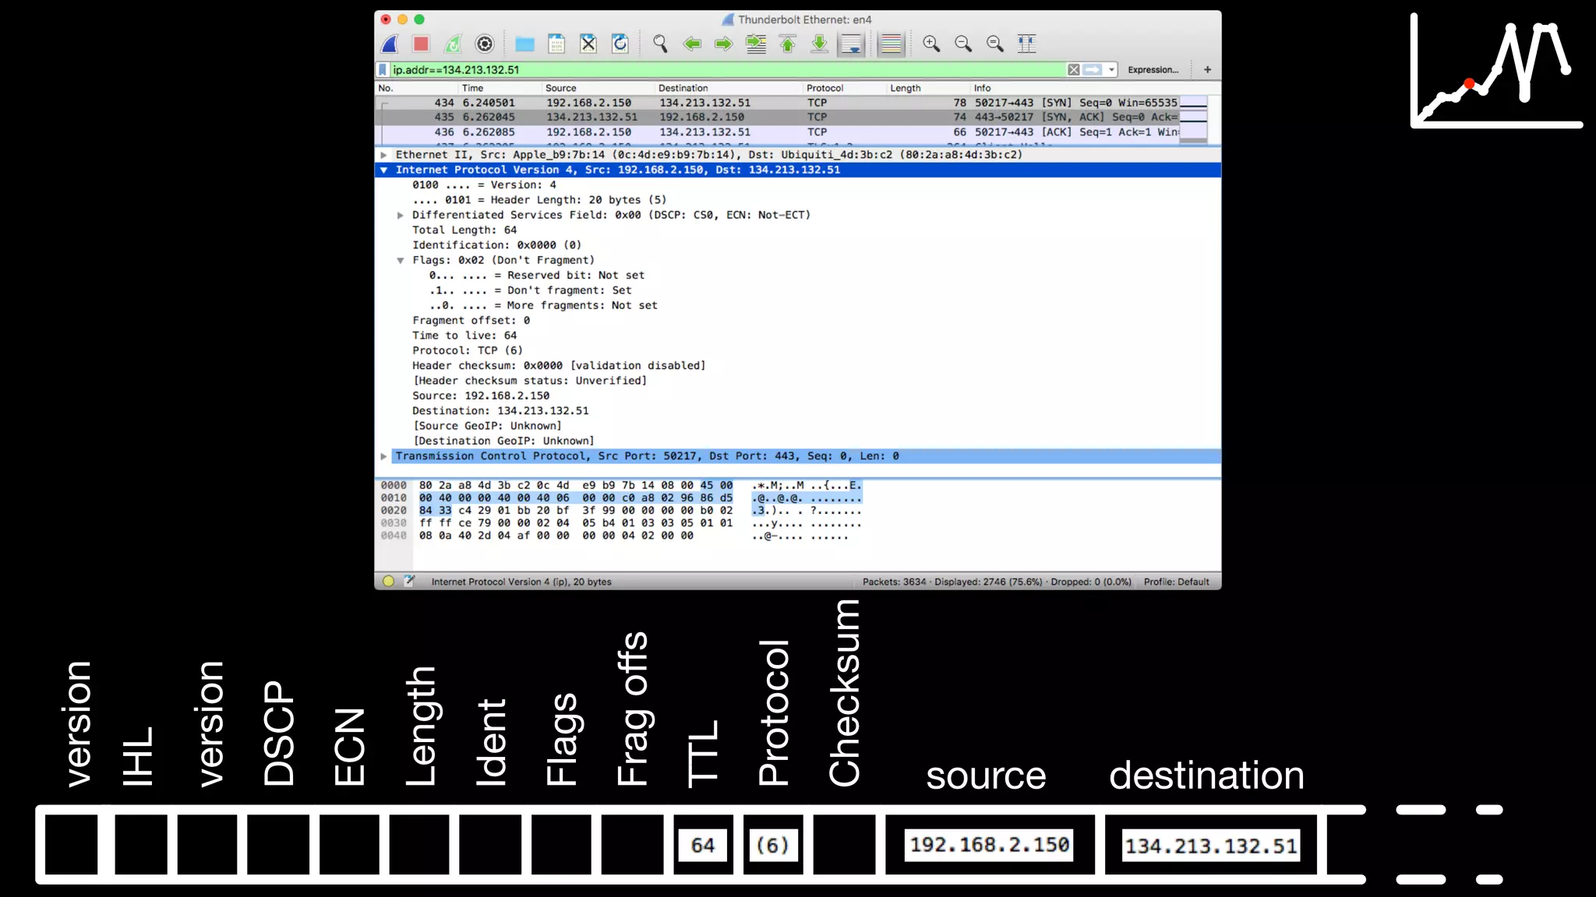Zoom out on the main window text
The image size is (1596, 897).
coord(963,44)
